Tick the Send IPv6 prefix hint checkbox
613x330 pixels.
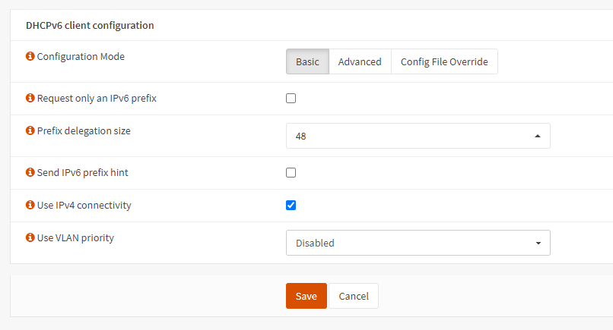tap(291, 173)
